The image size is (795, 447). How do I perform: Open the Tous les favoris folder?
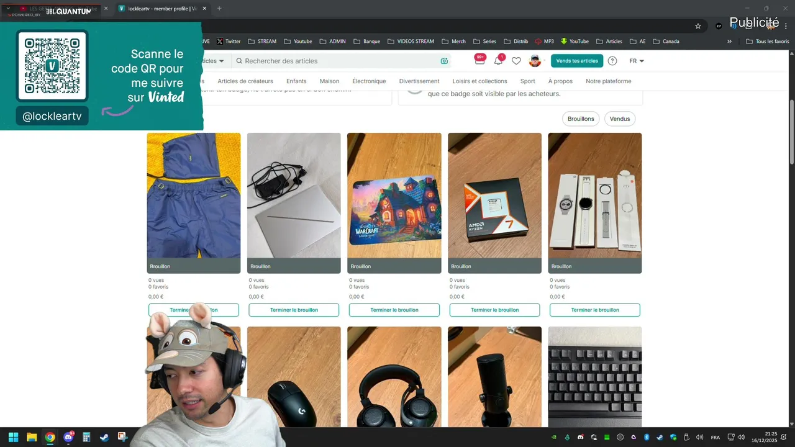pyautogui.click(x=767, y=42)
